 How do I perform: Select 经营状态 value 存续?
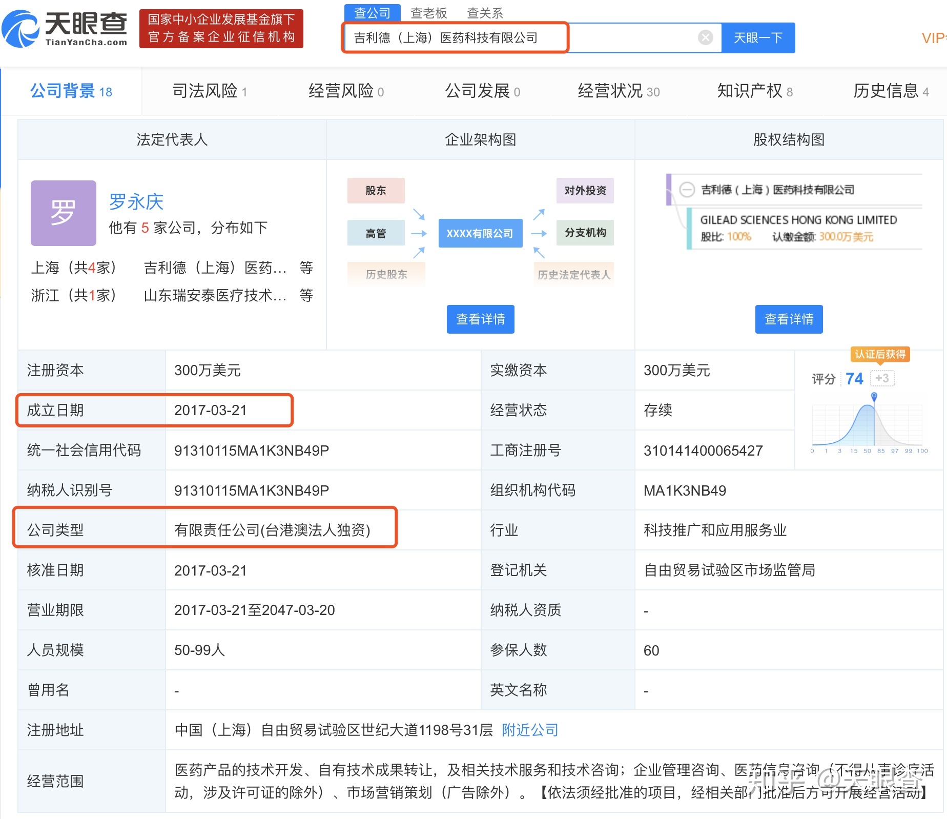click(x=658, y=409)
